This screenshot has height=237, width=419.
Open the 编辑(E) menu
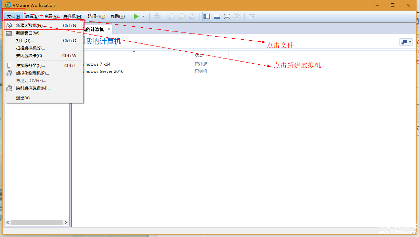32,16
